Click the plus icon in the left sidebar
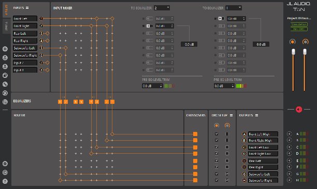 pos(5,49)
